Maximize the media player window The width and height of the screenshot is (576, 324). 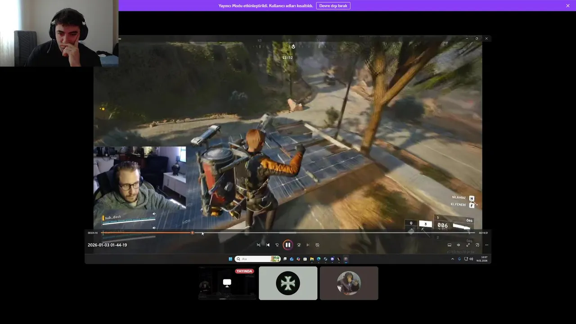pyautogui.click(x=477, y=39)
